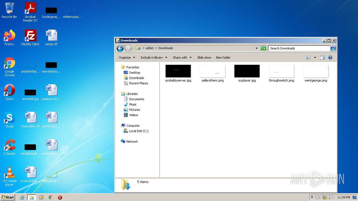This screenshot has width=358, height=201.
Task: Click the Search Downloads field
Action: pyautogui.click(x=299, y=48)
